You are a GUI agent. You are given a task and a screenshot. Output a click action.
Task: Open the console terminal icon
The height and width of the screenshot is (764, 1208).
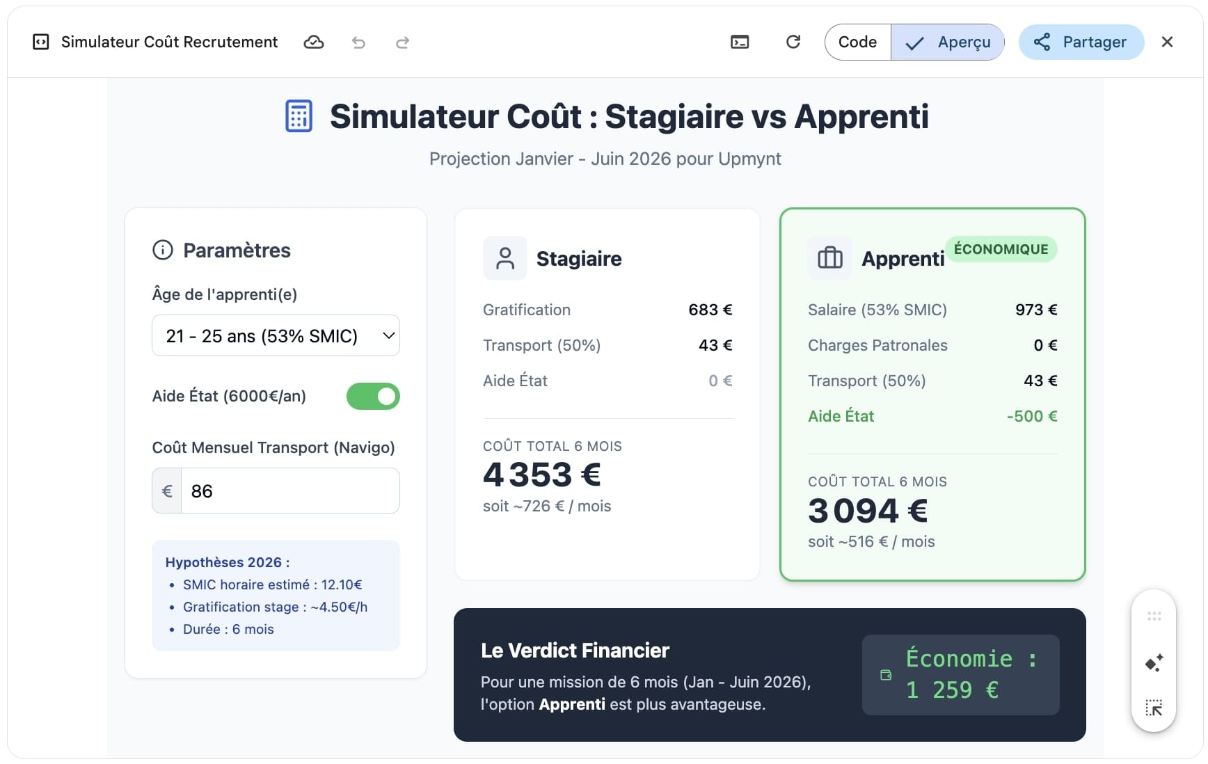(740, 42)
